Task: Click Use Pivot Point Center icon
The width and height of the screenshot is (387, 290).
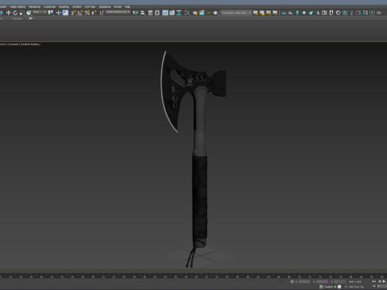Action: [51, 13]
